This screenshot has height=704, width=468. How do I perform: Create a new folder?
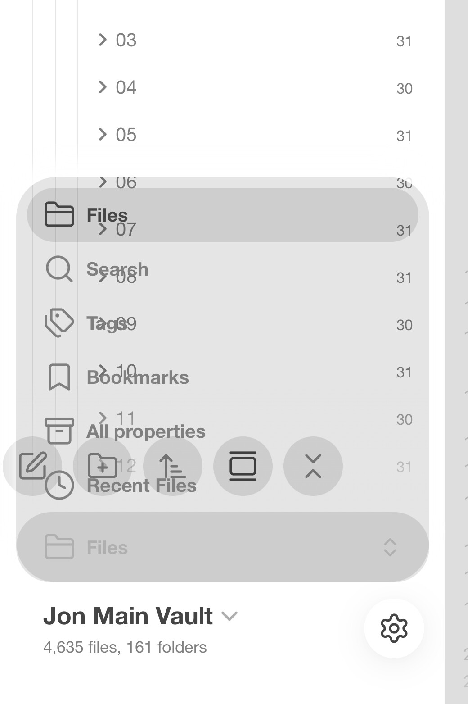tap(103, 466)
